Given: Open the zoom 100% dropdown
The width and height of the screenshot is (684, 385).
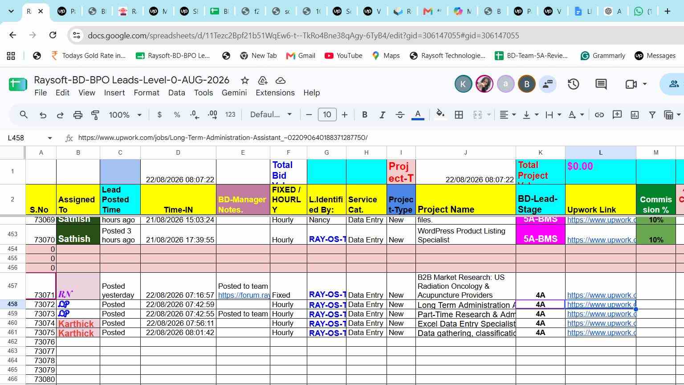Looking at the screenshot, I should pyautogui.click(x=125, y=115).
